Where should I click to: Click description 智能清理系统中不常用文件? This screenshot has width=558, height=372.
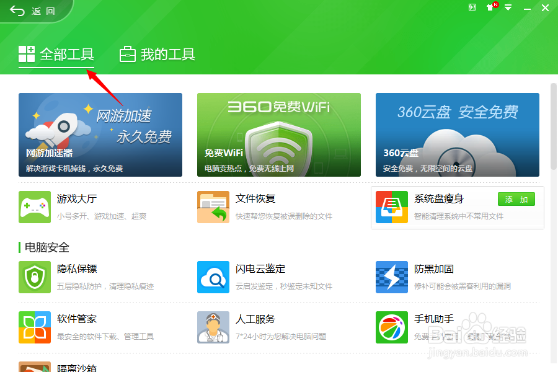pos(459,216)
